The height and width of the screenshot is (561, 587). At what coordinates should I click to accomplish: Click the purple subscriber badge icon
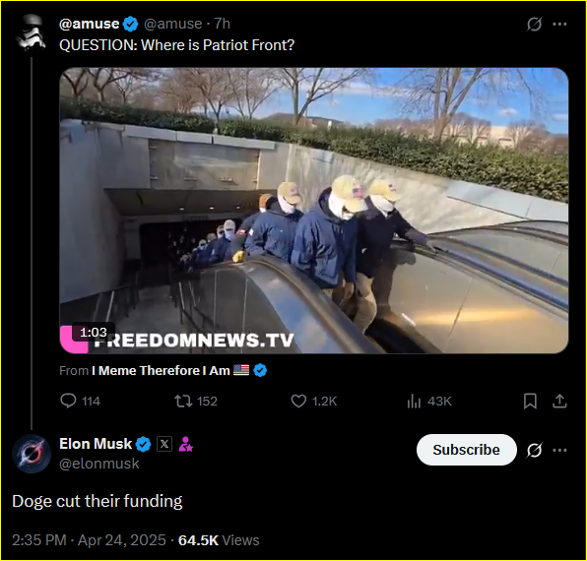tap(185, 444)
